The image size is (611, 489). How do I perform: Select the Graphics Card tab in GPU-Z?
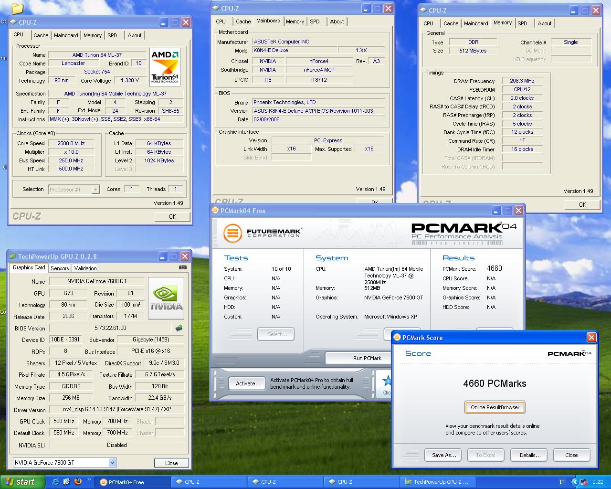[29, 267]
